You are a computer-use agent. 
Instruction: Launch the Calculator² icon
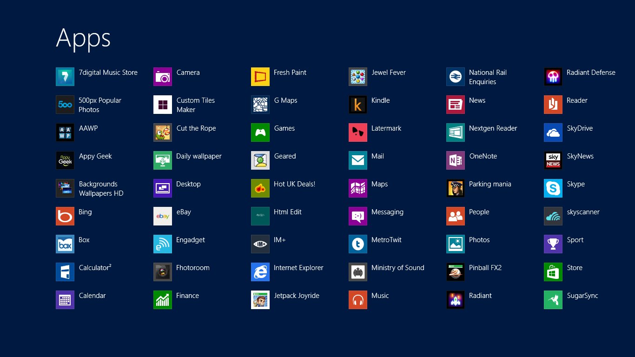coord(65,272)
